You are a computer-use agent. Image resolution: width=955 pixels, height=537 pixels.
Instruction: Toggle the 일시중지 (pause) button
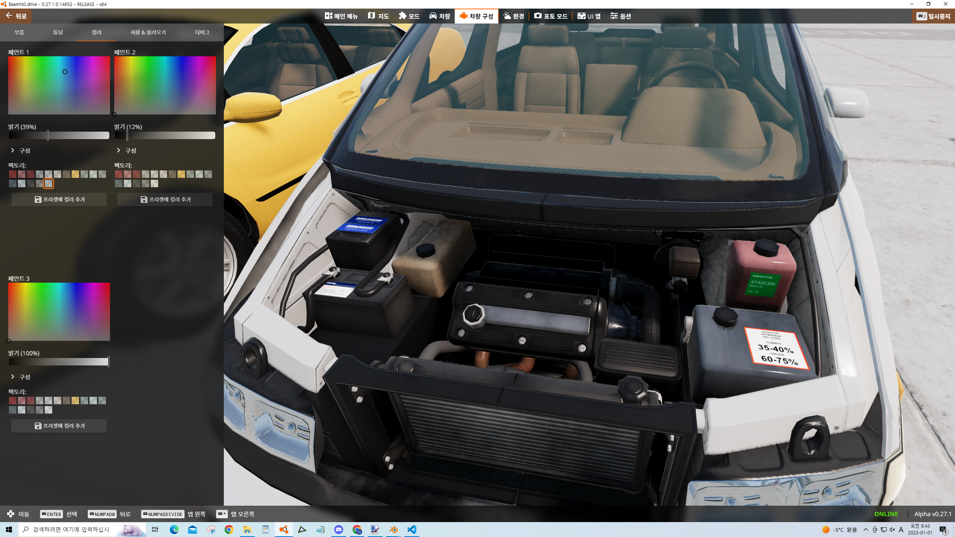[934, 16]
